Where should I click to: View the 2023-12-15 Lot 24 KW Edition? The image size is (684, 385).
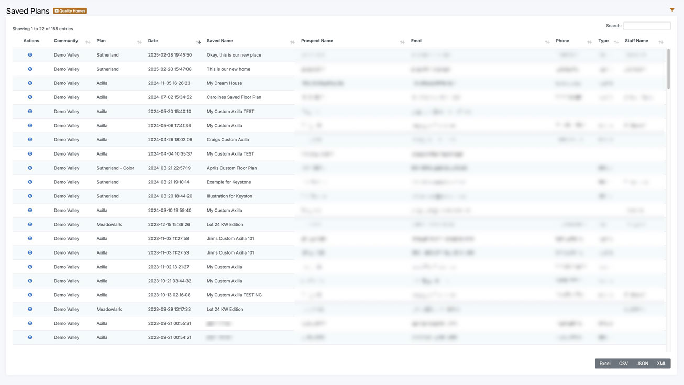[30, 224]
